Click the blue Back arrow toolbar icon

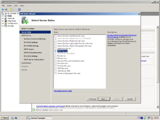tap(3, 9)
